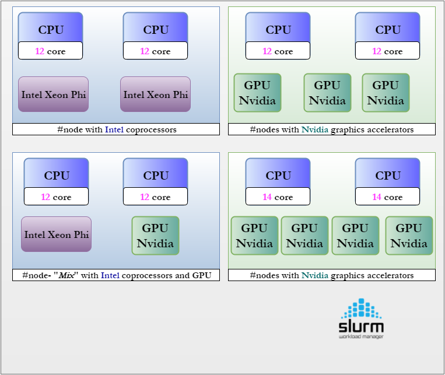Select the left CPU block in the three-GPU Nvidia node
Screen dimensions: 445x375
pos(278,27)
